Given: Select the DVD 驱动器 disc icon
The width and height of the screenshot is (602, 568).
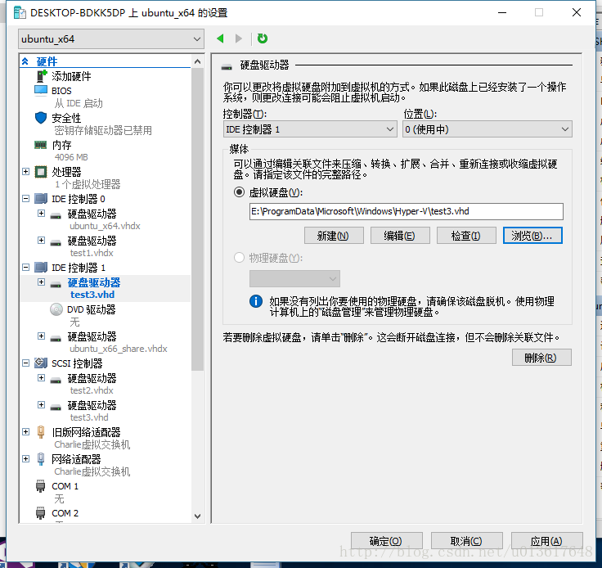Looking at the screenshot, I should pyautogui.click(x=56, y=309).
